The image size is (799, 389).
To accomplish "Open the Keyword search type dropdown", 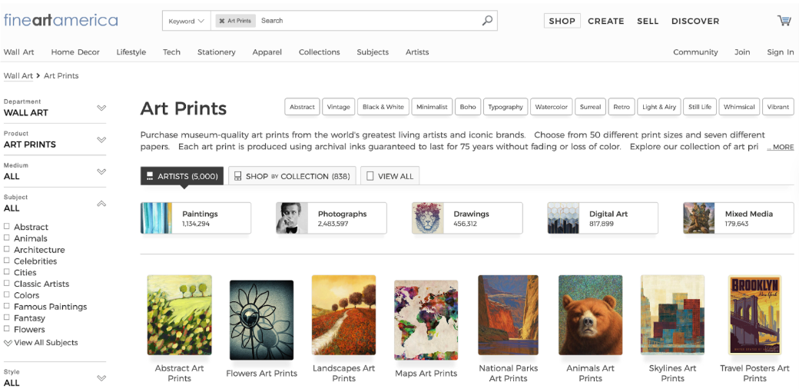I will pos(186,21).
